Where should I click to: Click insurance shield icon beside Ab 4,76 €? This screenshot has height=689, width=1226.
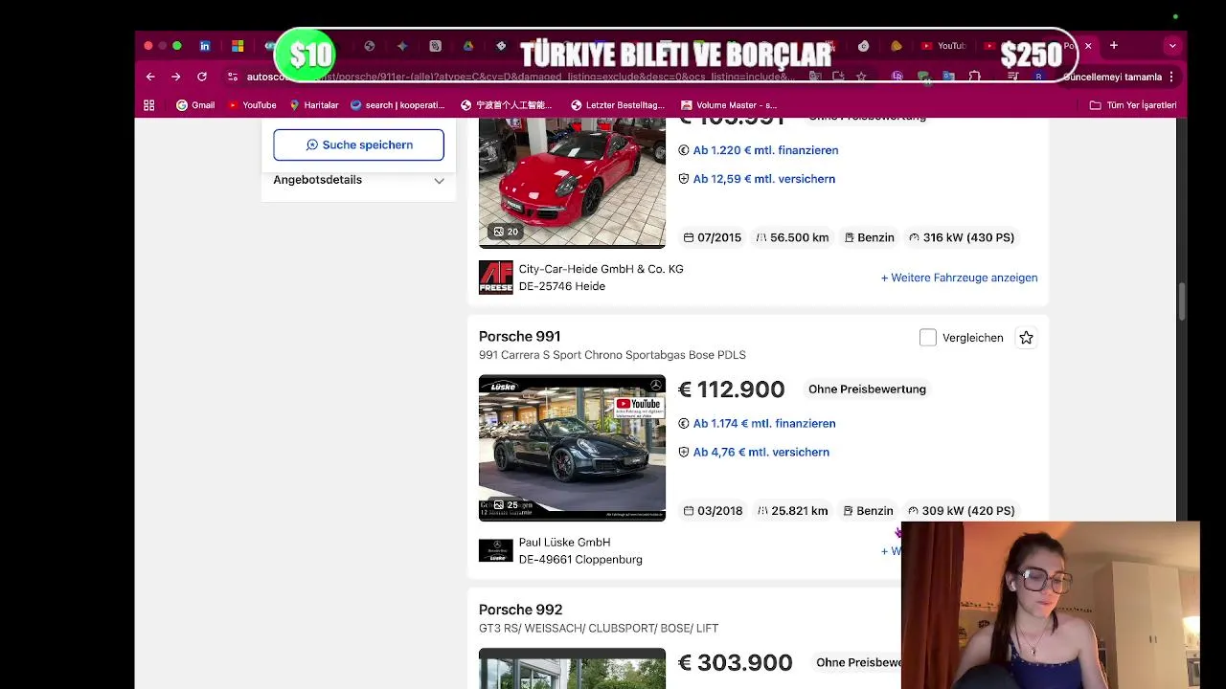click(x=684, y=452)
